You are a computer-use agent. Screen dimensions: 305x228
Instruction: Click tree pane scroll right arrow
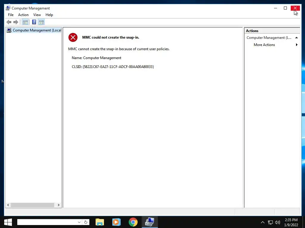59,205
